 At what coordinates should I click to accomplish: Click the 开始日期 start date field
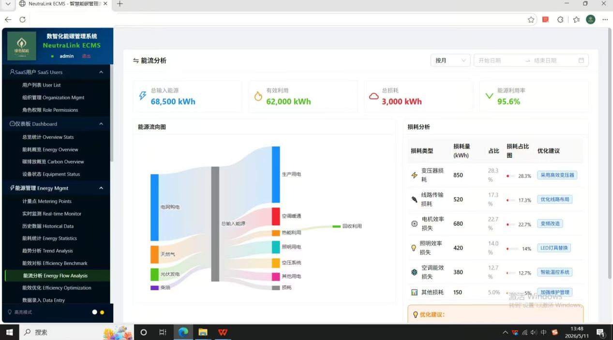pos(498,60)
